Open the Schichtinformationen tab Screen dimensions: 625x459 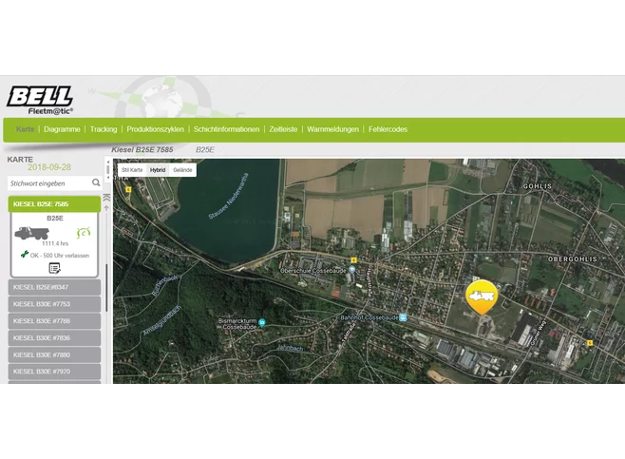pos(226,129)
